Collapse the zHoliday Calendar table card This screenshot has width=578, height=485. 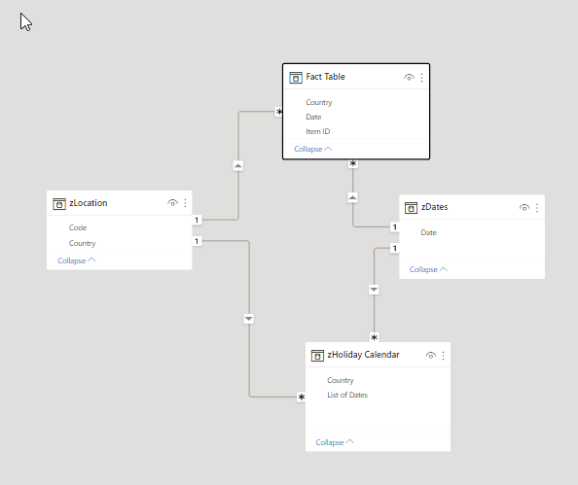click(335, 442)
